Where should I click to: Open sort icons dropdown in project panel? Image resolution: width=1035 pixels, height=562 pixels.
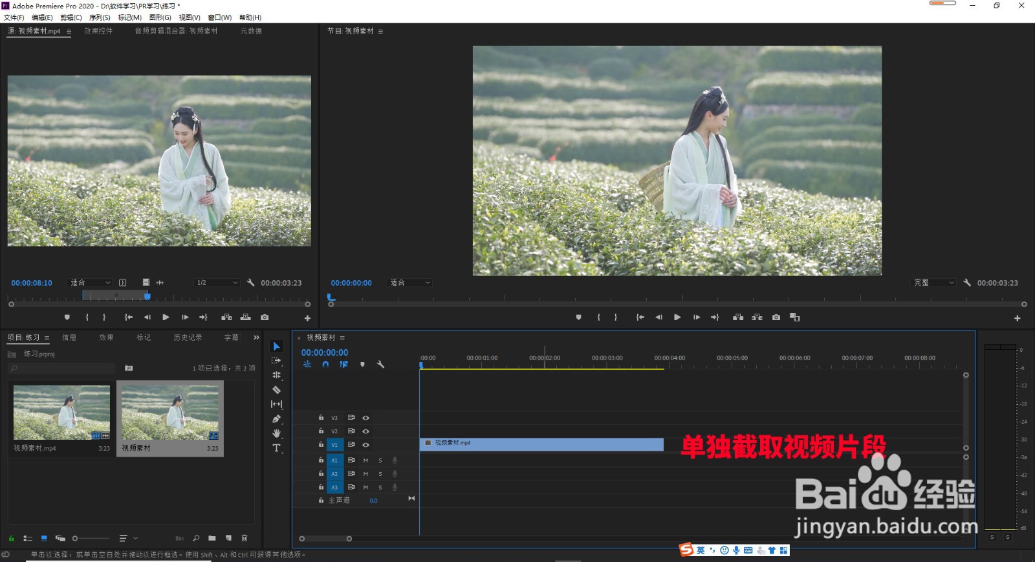pos(128,538)
